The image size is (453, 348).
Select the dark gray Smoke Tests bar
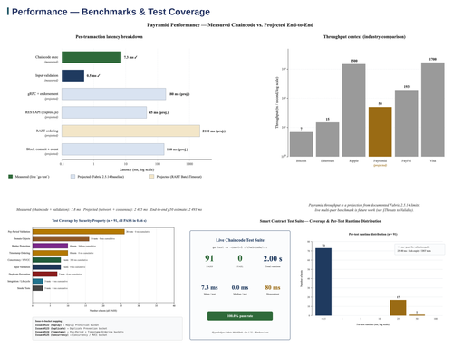38,288
